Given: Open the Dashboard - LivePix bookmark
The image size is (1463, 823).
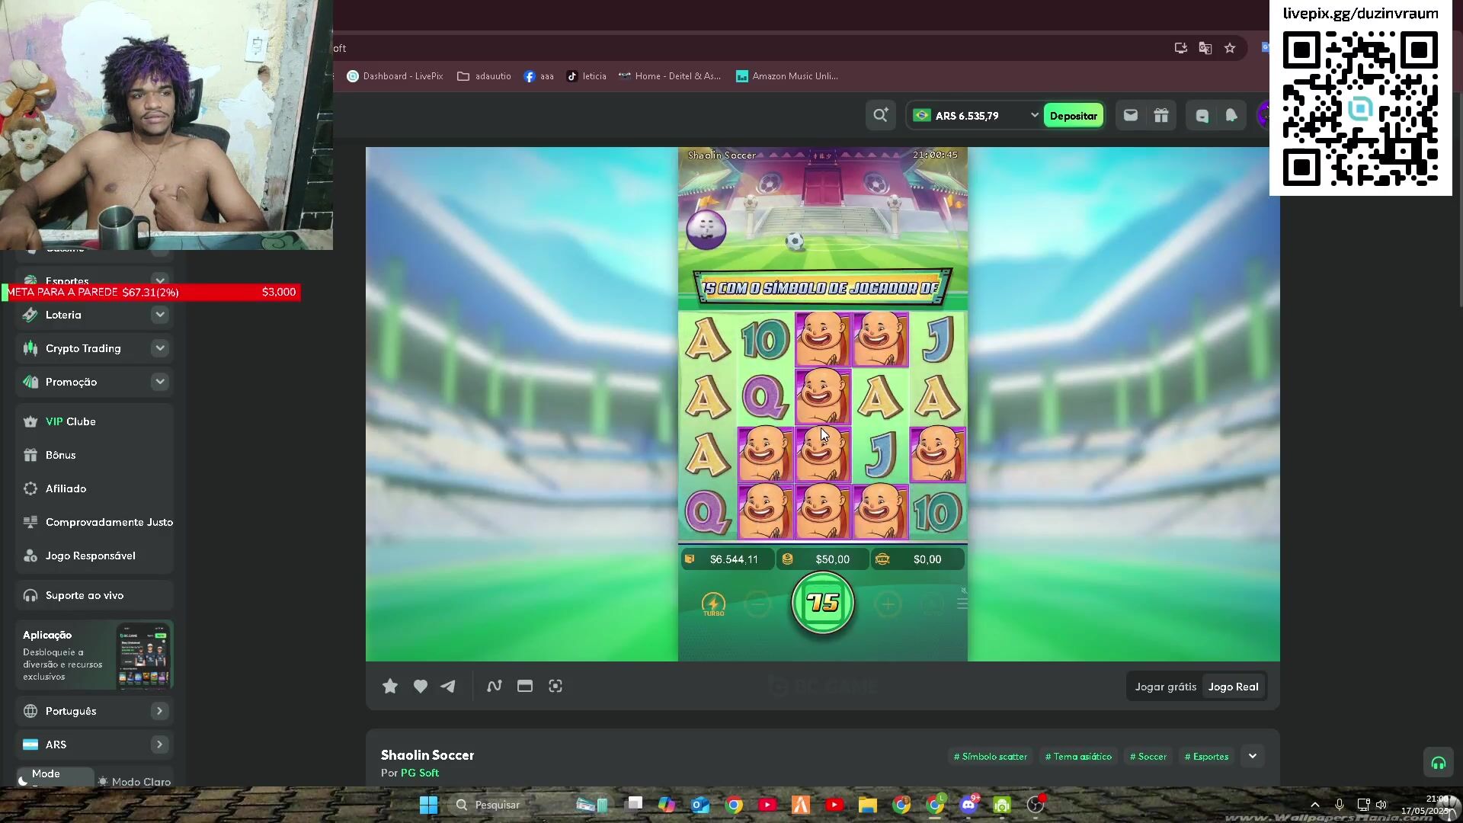Looking at the screenshot, I should [395, 76].
